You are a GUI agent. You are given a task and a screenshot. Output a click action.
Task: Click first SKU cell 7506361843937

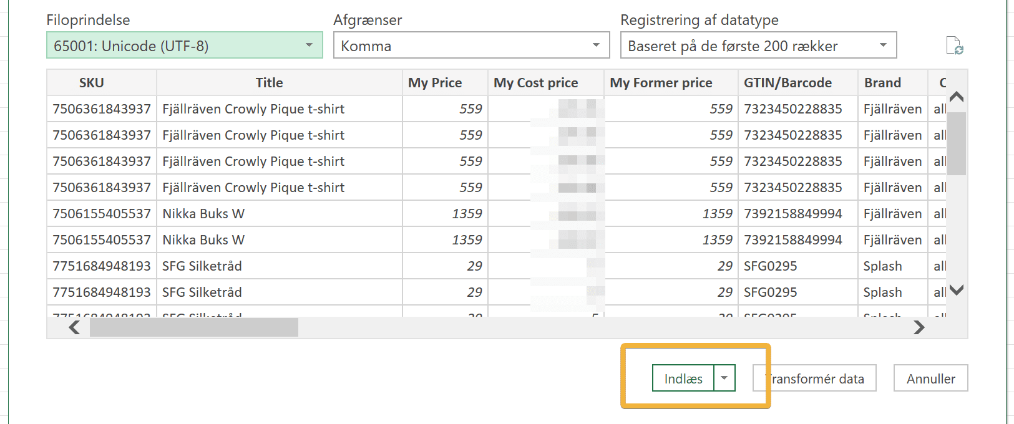(x=102, y=109)
